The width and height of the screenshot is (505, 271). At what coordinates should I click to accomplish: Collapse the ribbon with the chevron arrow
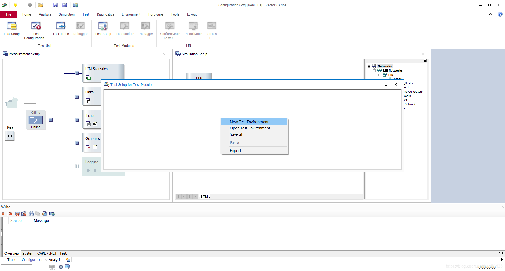(491, 14)
